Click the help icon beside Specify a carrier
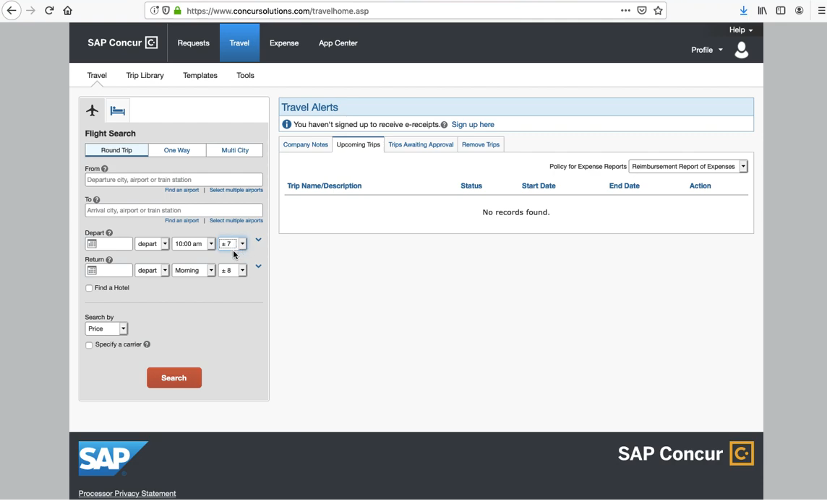This screenshot has width=827, height=501. click(147, 344)
